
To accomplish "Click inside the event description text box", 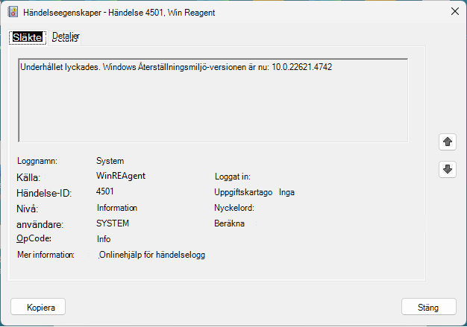I will (x=213, y=101).
